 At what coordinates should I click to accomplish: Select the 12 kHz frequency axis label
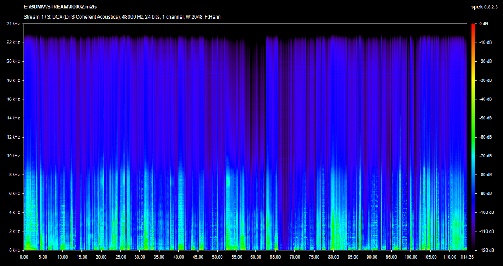(x=13, y=137)
